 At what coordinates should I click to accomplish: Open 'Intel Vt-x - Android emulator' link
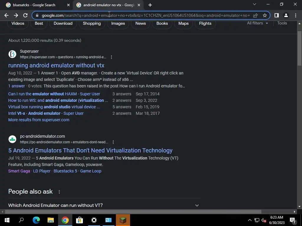click(x=46, y=113)
